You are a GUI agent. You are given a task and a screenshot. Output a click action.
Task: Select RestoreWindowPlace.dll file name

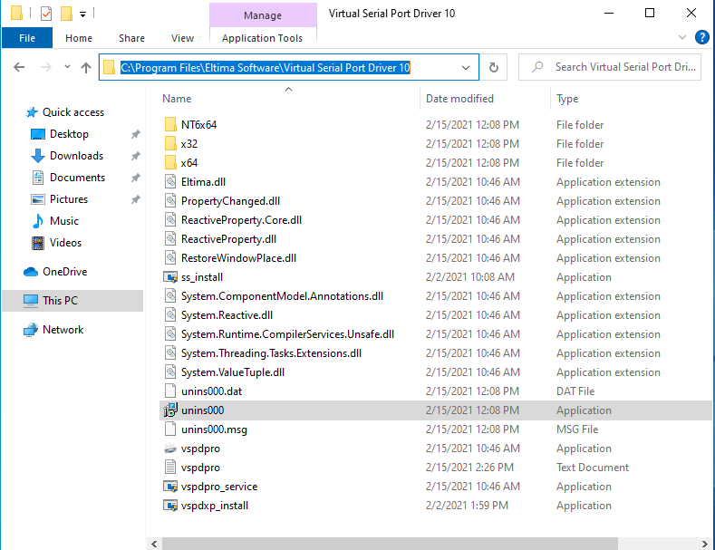238,258
